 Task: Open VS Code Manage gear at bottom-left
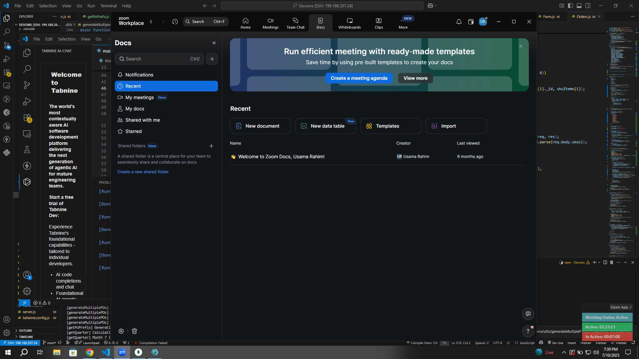click(x=6, y=333)
